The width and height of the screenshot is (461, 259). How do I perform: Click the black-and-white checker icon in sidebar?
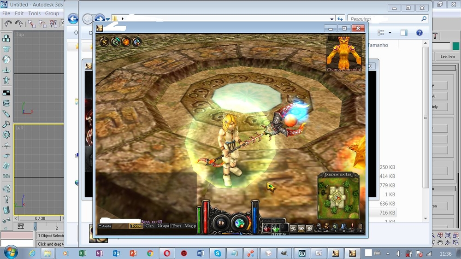[x=6, y=93]
